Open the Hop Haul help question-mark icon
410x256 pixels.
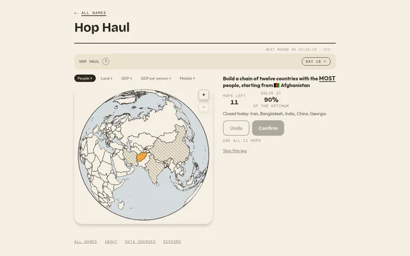pos(106,61)
